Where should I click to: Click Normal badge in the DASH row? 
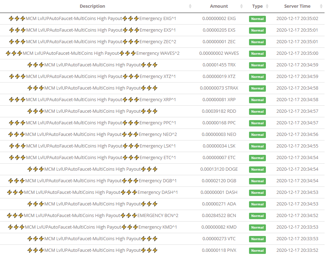(x=257, y=193)
